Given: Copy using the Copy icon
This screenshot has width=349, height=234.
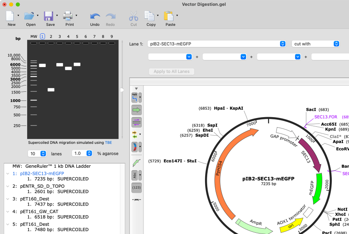Looking at the screenshot, I should pyautogui.click(x=149, y=16).
